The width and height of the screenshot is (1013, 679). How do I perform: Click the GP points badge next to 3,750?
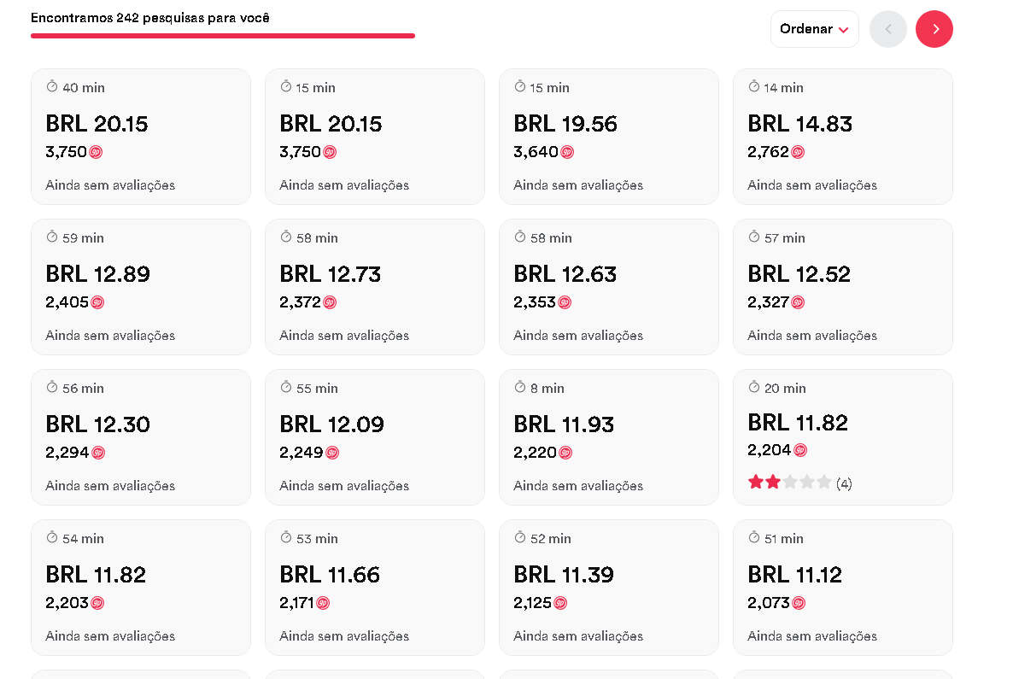tap(94, 152)
